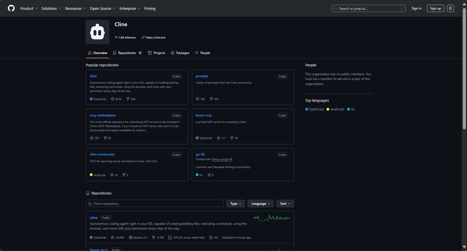The width and height of the screenshot is (467, 251).
Task: Click the appearance settings icon near Sign up
Action: [x=451, y=8]
